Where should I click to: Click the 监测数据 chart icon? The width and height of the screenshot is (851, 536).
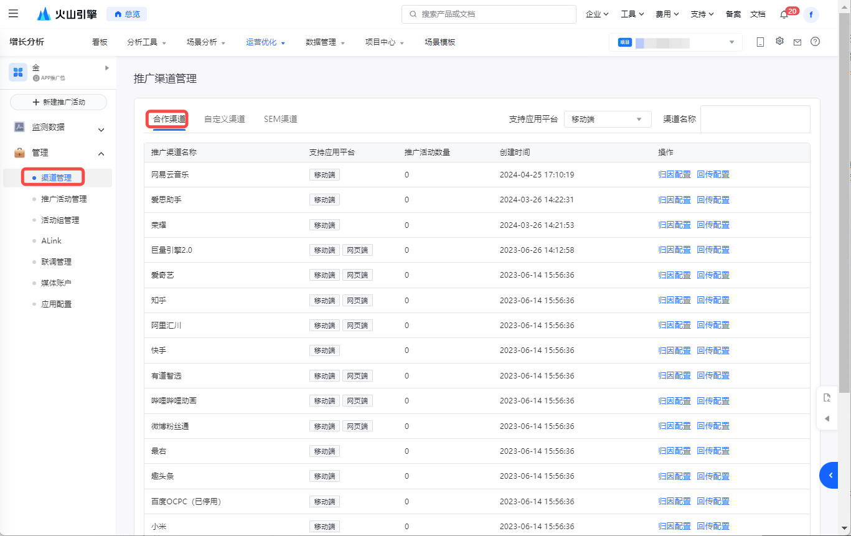coord(19,127)
